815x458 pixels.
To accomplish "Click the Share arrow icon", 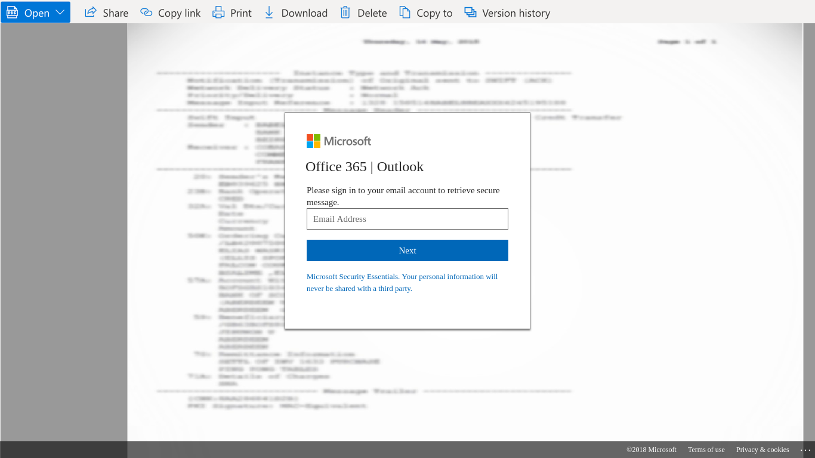I will click(x=91, y=13).
